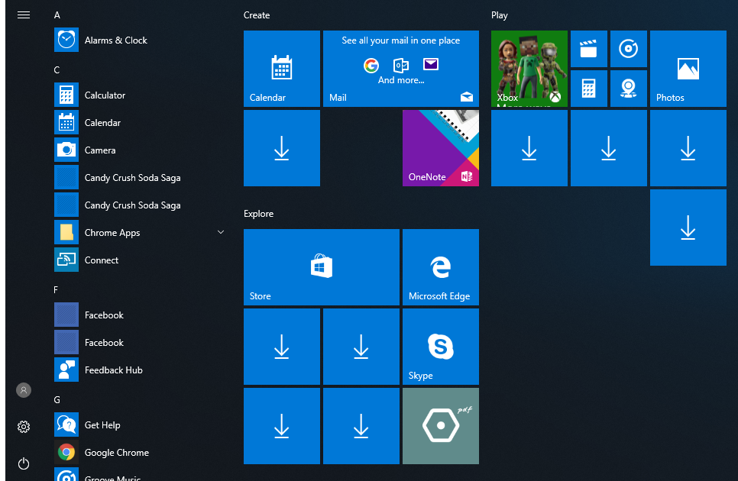Open the Drawboard PDF hexagon tile

click(x=440, y=426)
